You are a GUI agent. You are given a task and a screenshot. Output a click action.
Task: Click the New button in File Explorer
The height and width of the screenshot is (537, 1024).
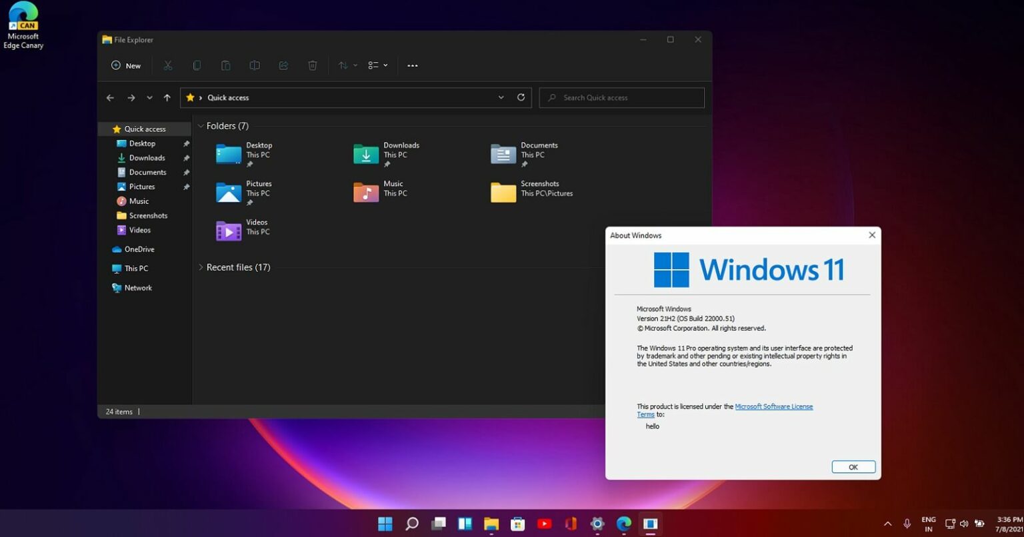pos(126,65)
